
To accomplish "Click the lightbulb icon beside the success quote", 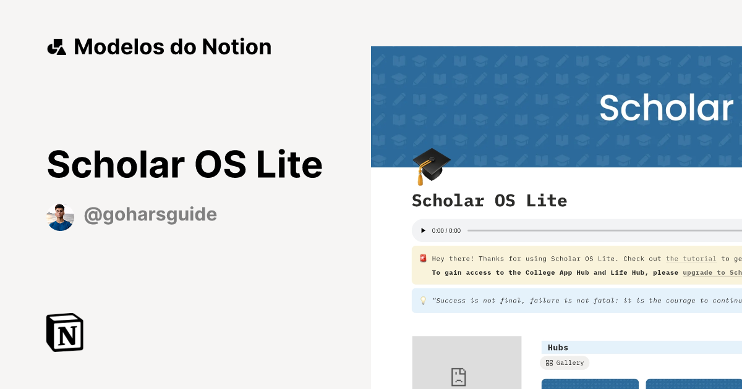I will click(423, 300).
